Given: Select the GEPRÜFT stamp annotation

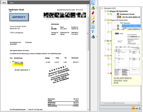Looking at the screenshot, I should coord(19,17).
